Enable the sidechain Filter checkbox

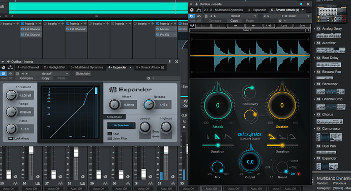[x=109, y=134]
